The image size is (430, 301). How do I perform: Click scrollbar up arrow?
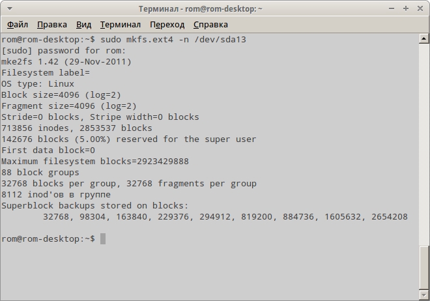point(423,39)
